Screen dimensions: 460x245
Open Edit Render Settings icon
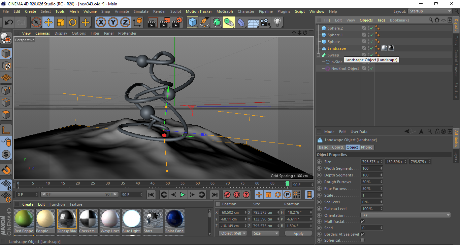[177, 23]
